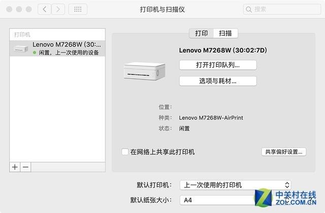Screen dimensions: 325x213
Task: Select Lenovo M7268W in the printer list
Action: pyautogui.click(x=57, y=49)
